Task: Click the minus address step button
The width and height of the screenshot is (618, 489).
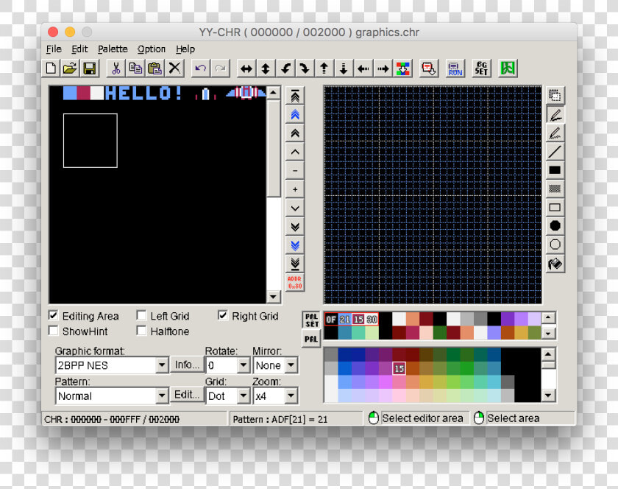Action: point(295,171)
